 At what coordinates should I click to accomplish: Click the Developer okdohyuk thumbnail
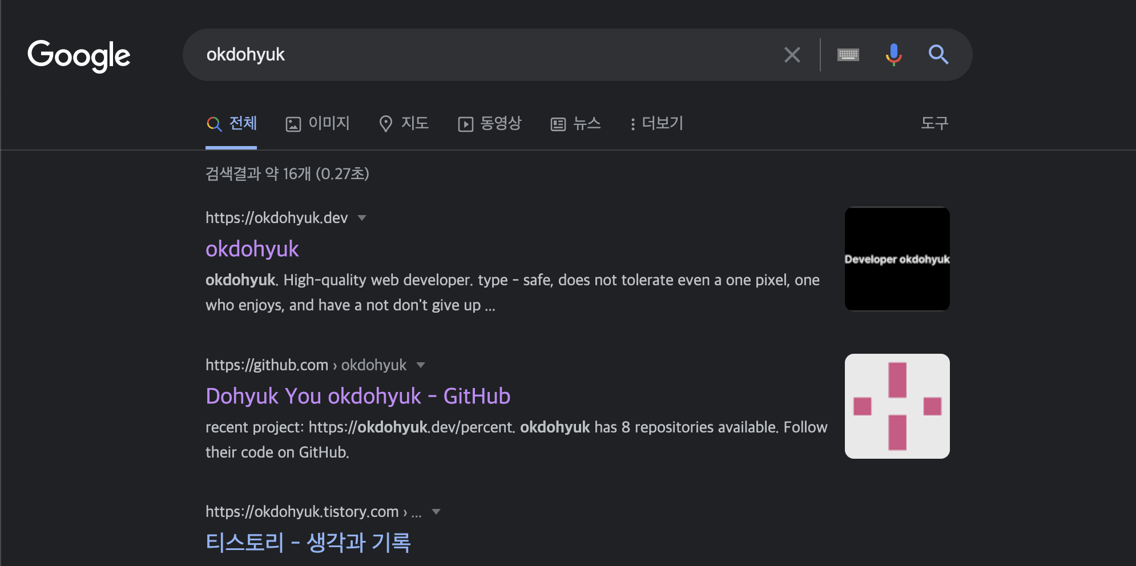pyautogui.click(x=897, y=258)
